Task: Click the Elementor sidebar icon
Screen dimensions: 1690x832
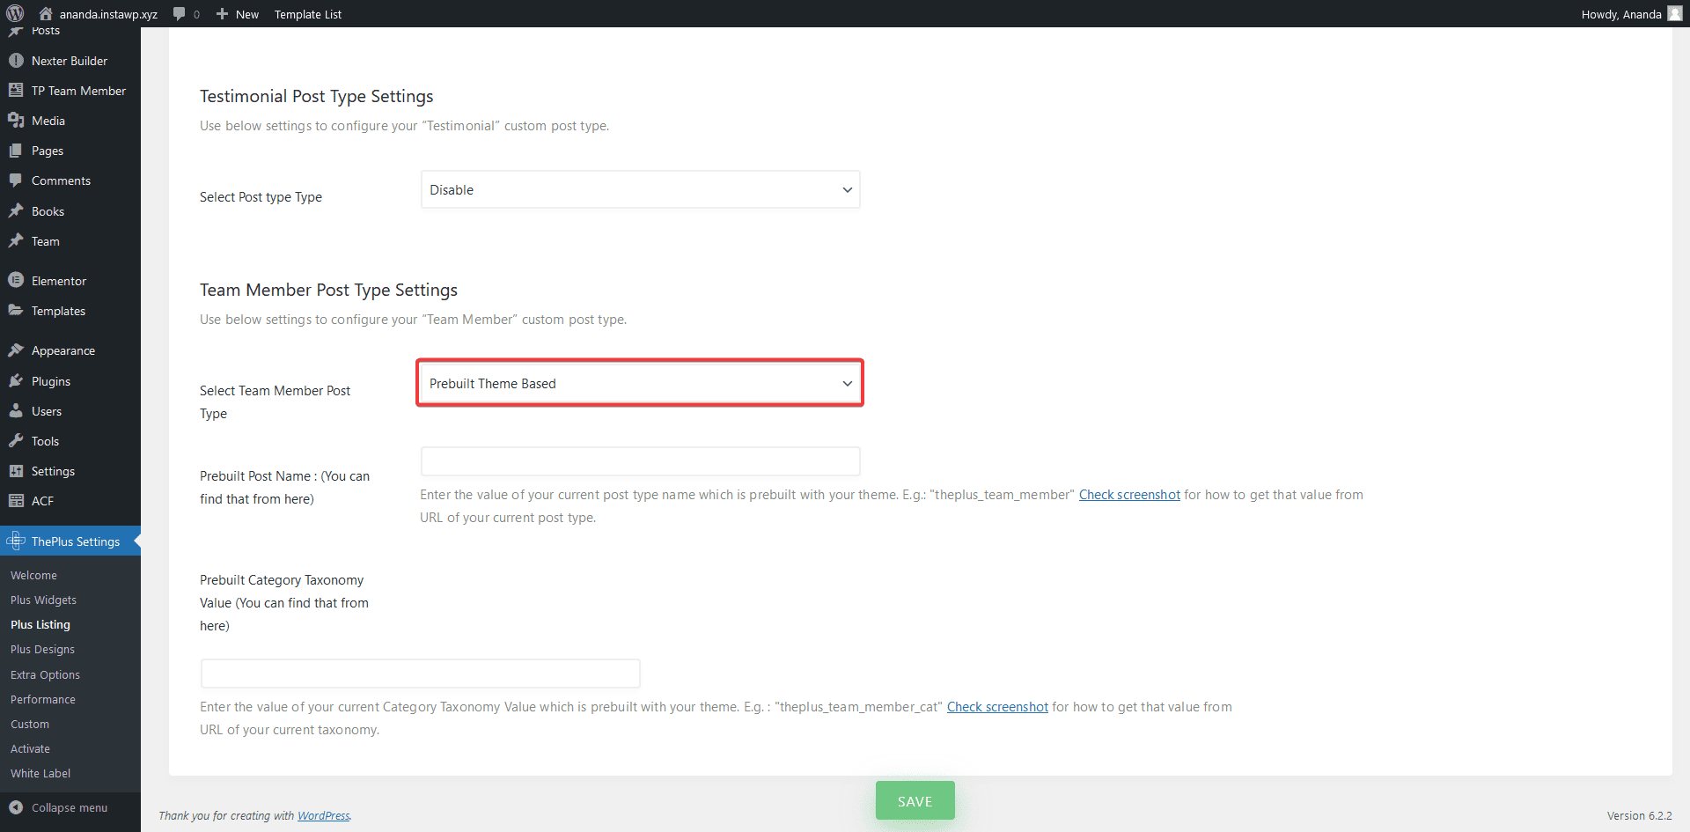Action: [16, 280]
